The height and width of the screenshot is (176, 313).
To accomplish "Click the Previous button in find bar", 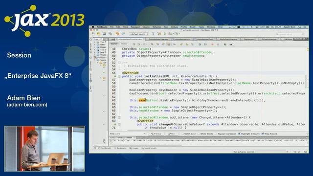I will 156,133.
